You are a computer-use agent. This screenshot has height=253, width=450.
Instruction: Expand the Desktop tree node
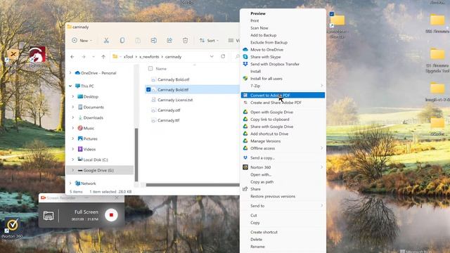pos(73,97)
